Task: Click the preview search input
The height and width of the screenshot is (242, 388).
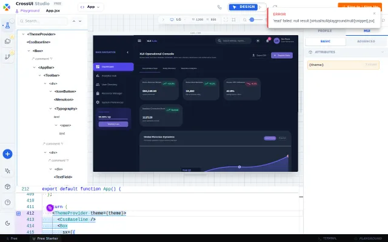Action: coord(233,41)
